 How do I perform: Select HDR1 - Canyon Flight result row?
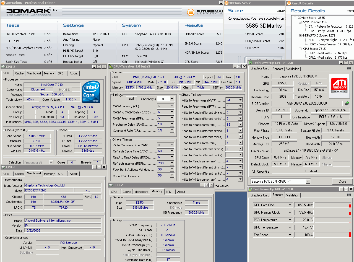331,40
